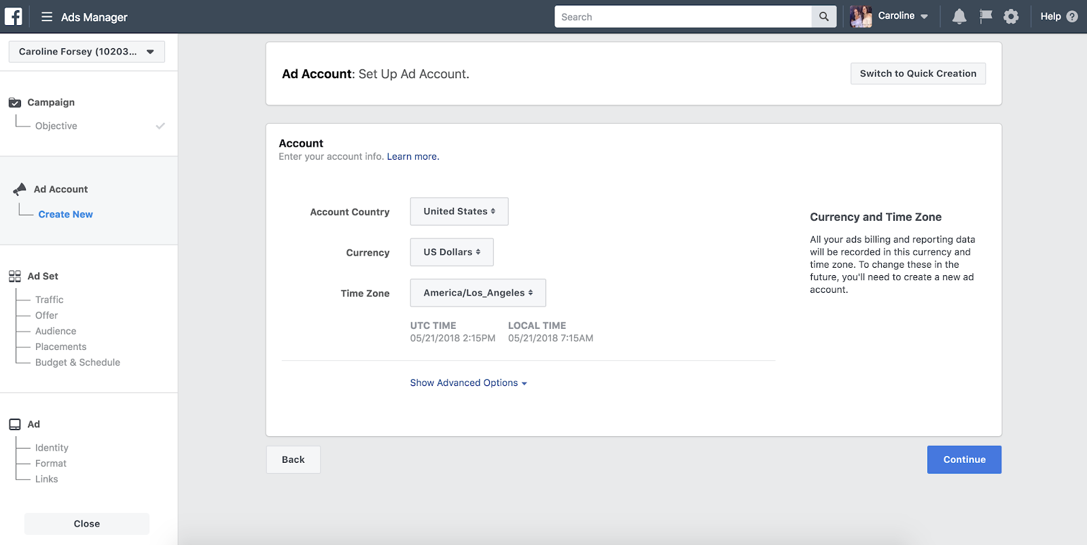The width and height of the screenshot is (1087, 545).
Task: Go to Placements step
Action: pyautogui.click(x=61, y=347)
